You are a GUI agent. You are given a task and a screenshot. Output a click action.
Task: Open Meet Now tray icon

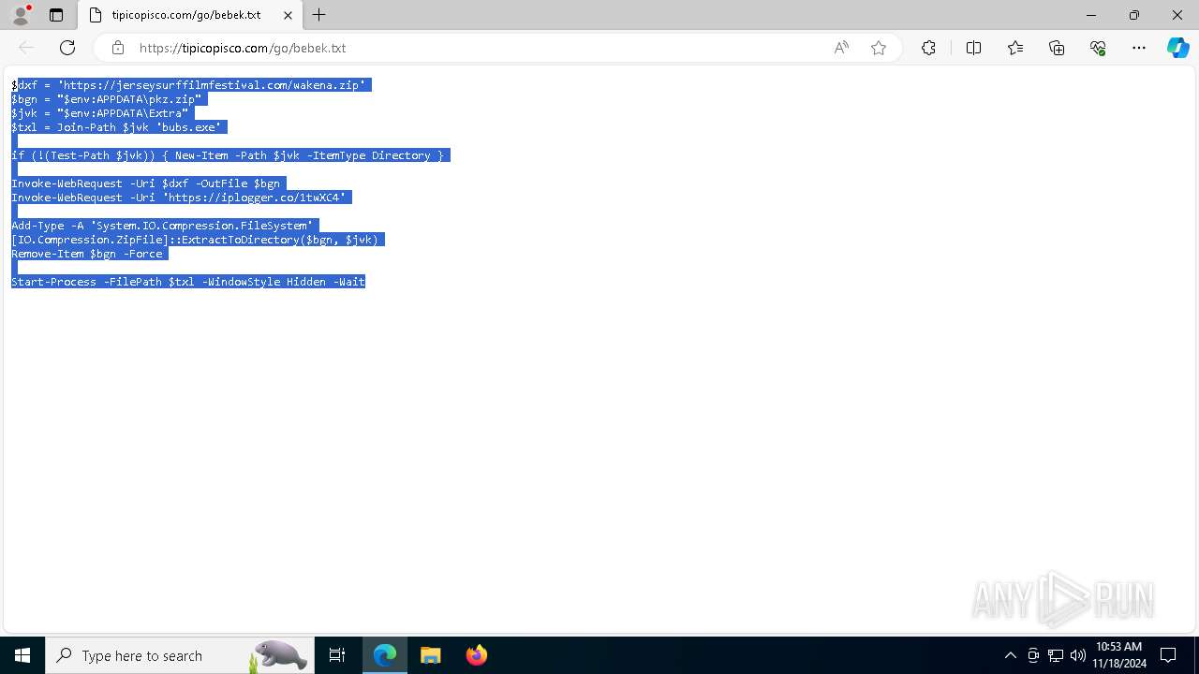tap(1033, 655)
